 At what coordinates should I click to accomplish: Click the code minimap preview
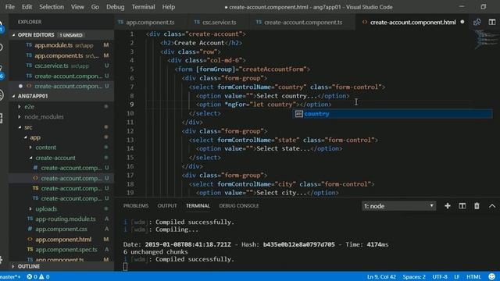pos(486,39)
